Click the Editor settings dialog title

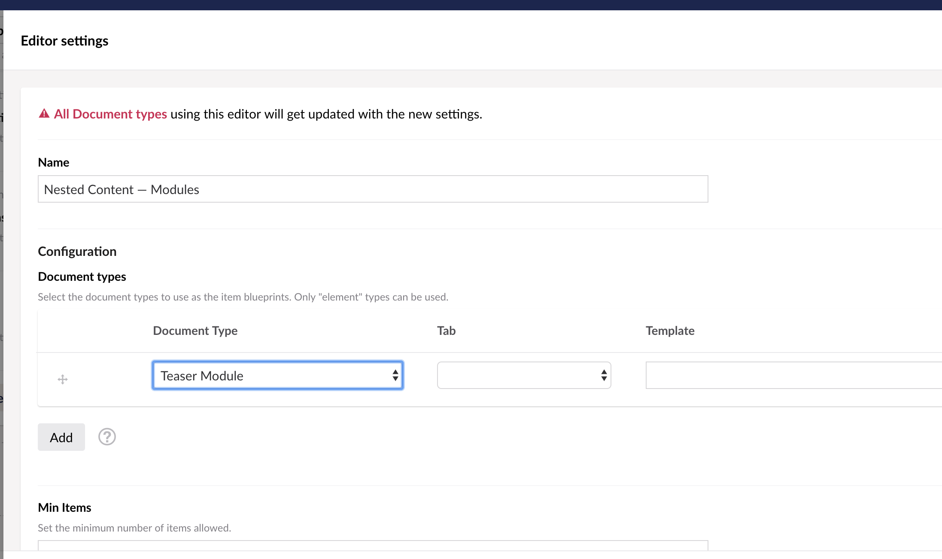65,40
